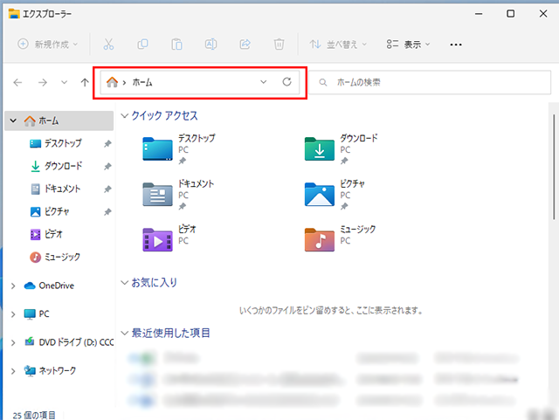Open the three-dot more options menu

[x=456, y=45]
